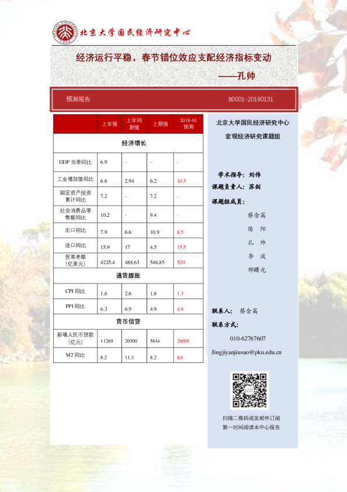This screenshot has width=347, height=492.
Task: Click the 新增人民币贷款（亿元） row label
Action: 75,338
